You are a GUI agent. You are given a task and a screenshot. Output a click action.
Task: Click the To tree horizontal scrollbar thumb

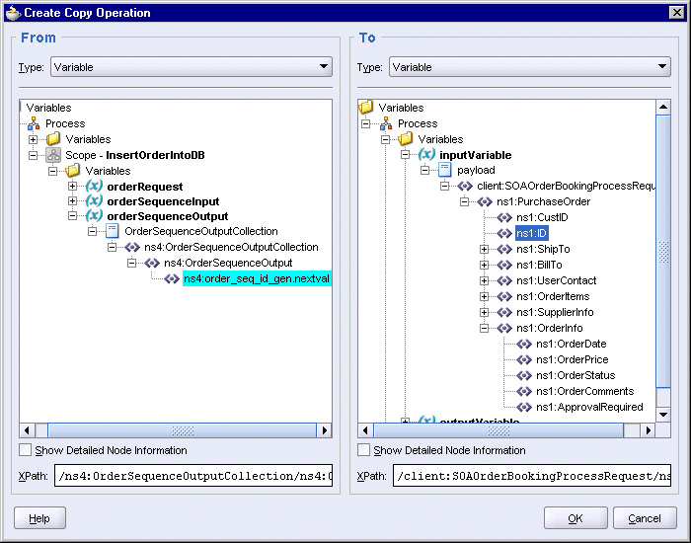tap(499, 430)
